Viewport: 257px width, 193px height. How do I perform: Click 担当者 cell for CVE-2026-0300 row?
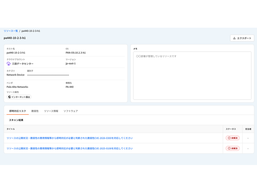(248, 138)
